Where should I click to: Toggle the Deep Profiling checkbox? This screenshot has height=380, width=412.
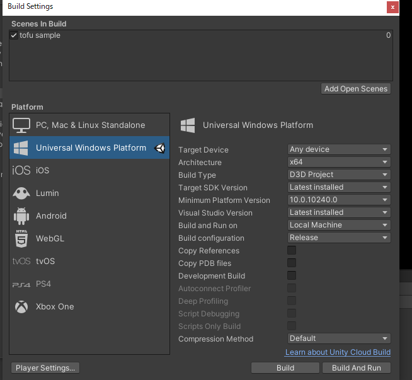point(292,301)
